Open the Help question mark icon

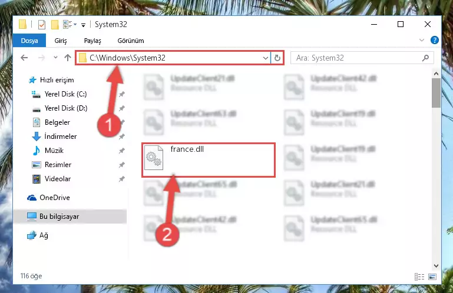pyautogui.click(x=434, y=40)
